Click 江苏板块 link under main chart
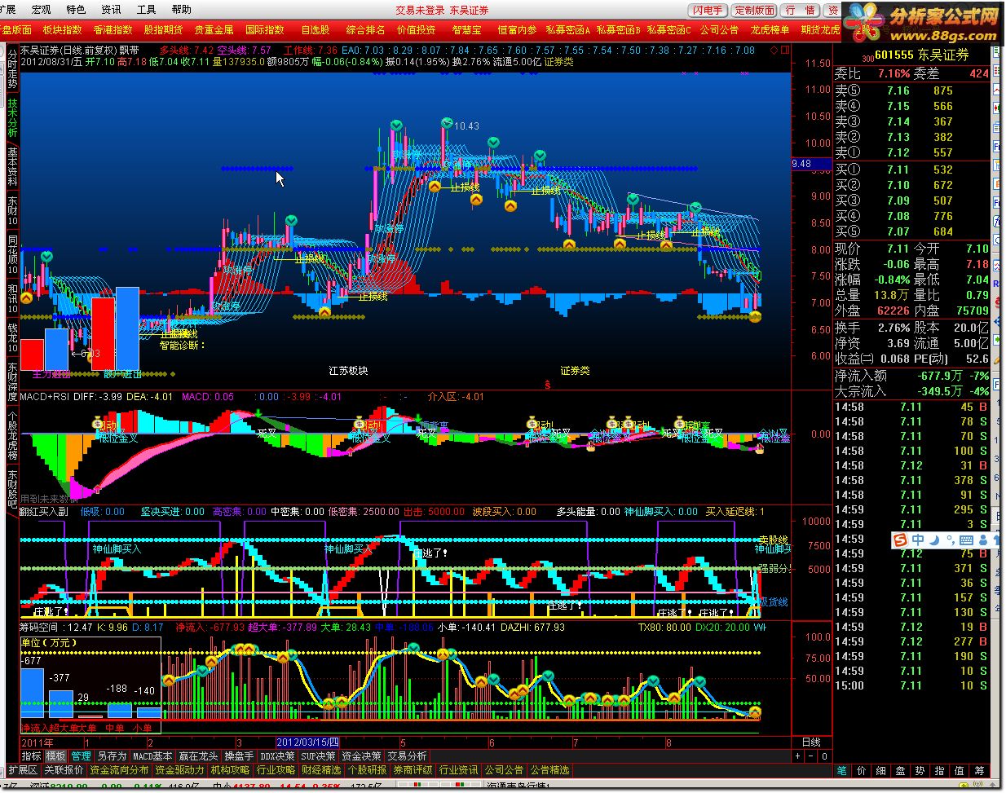The width and height of the screenshot is (1006, 793). [x=348, y=371]
